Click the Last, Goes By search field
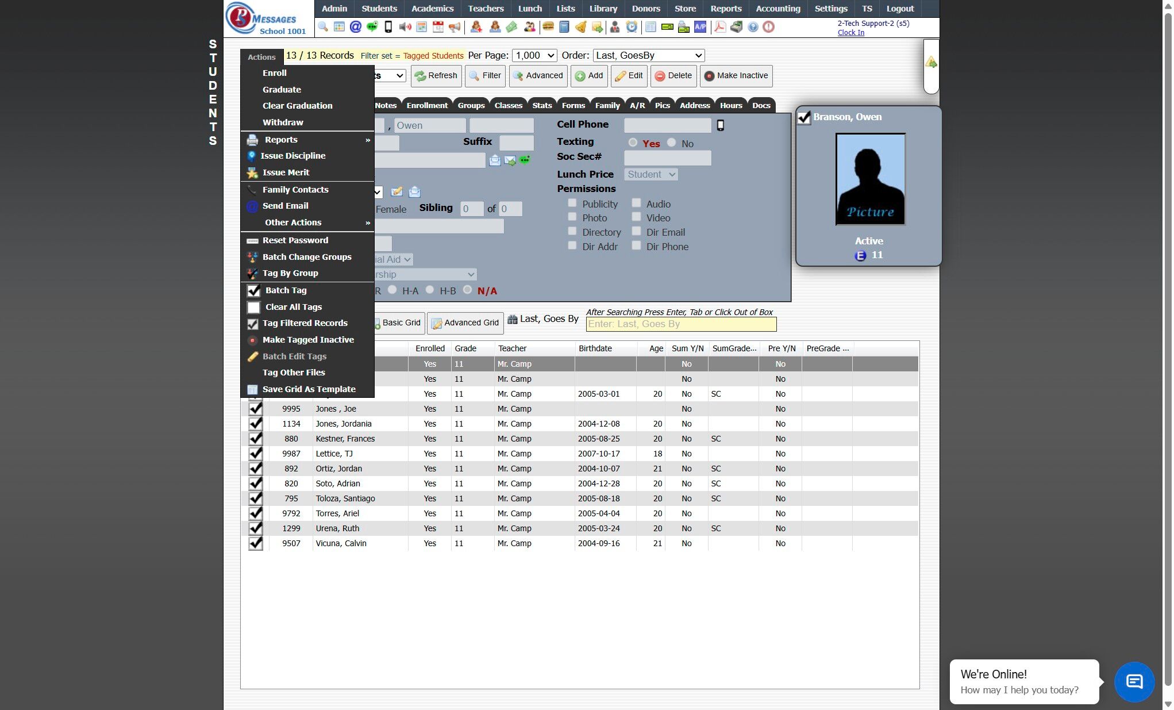Screen dimensions: 1174x710 pos(681,324)
